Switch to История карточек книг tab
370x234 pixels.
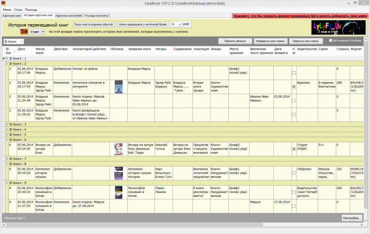(38, 15)
